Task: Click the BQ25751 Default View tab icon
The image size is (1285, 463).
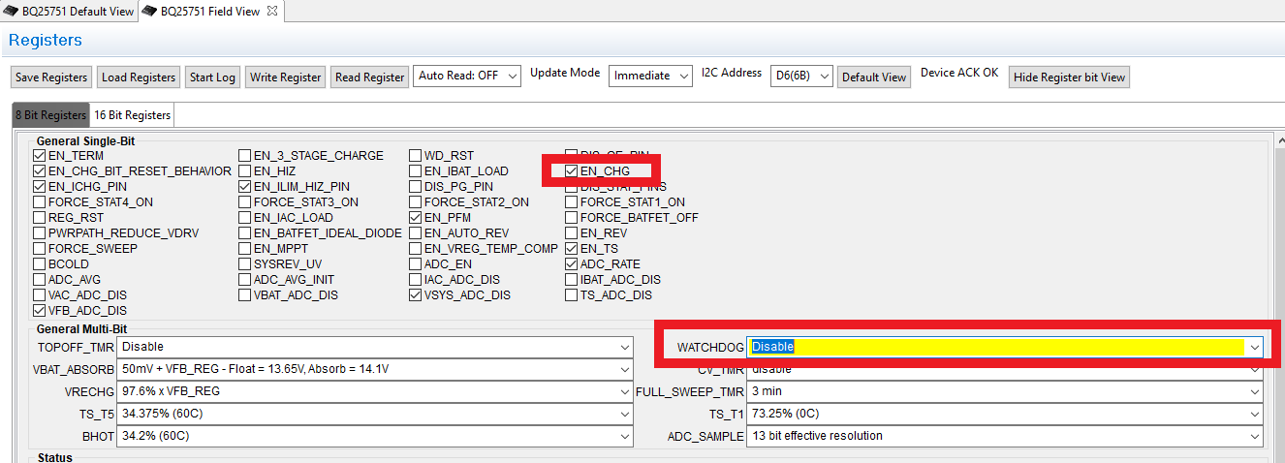Action: (x=13, y=12)
